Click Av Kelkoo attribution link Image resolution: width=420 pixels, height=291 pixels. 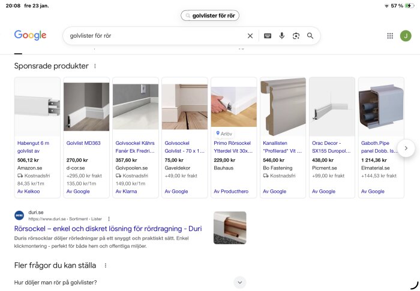pyautogui.click(x=28, y=192)
